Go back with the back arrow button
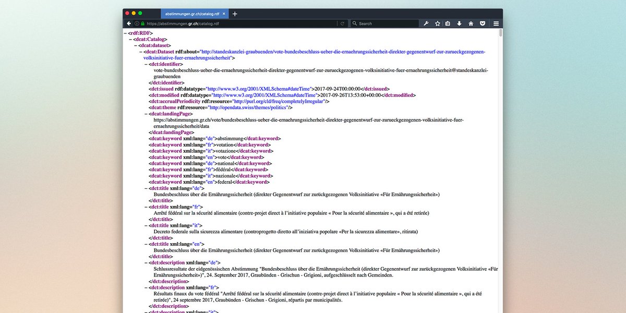Image resolution: width=626 pixels, height=313 pixels. point(129,23)
